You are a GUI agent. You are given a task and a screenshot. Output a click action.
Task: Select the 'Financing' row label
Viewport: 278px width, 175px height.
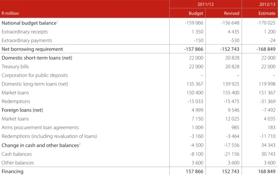[x=12, y=171]
